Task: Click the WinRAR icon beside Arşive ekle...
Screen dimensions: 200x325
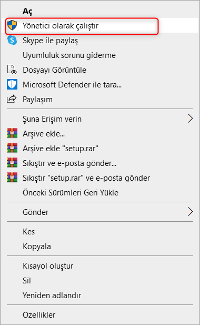Action: point(12,133)
